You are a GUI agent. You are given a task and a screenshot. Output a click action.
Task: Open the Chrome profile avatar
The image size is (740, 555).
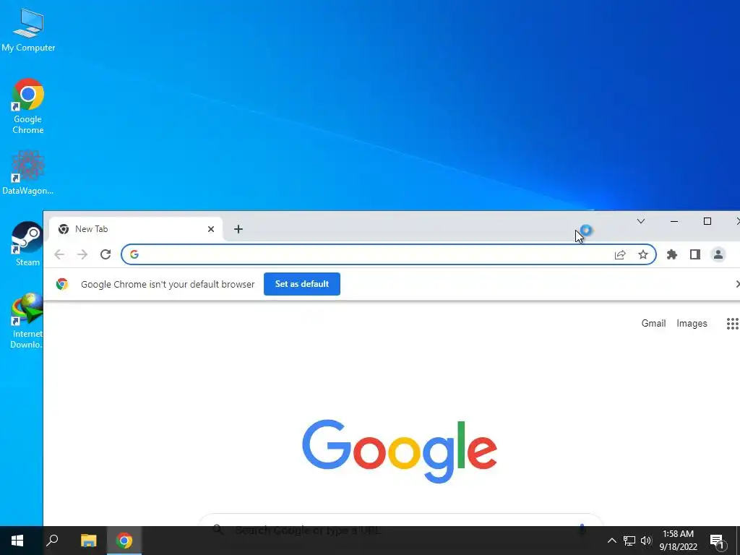coord(718,255)
